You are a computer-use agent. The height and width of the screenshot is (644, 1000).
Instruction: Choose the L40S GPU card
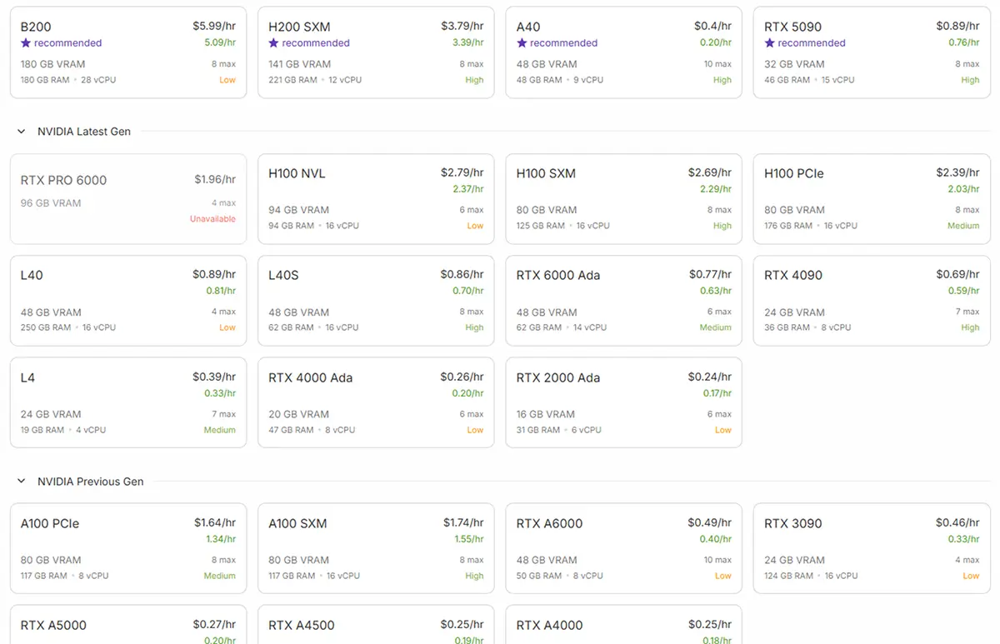(376, 301)
